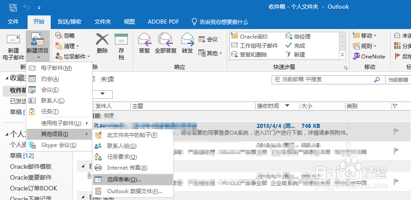This screenshot has width=411, height=200.
Task: Choose E-mail Message (电子邮件(M)) menu item
Action: click(x=59, y=68)
